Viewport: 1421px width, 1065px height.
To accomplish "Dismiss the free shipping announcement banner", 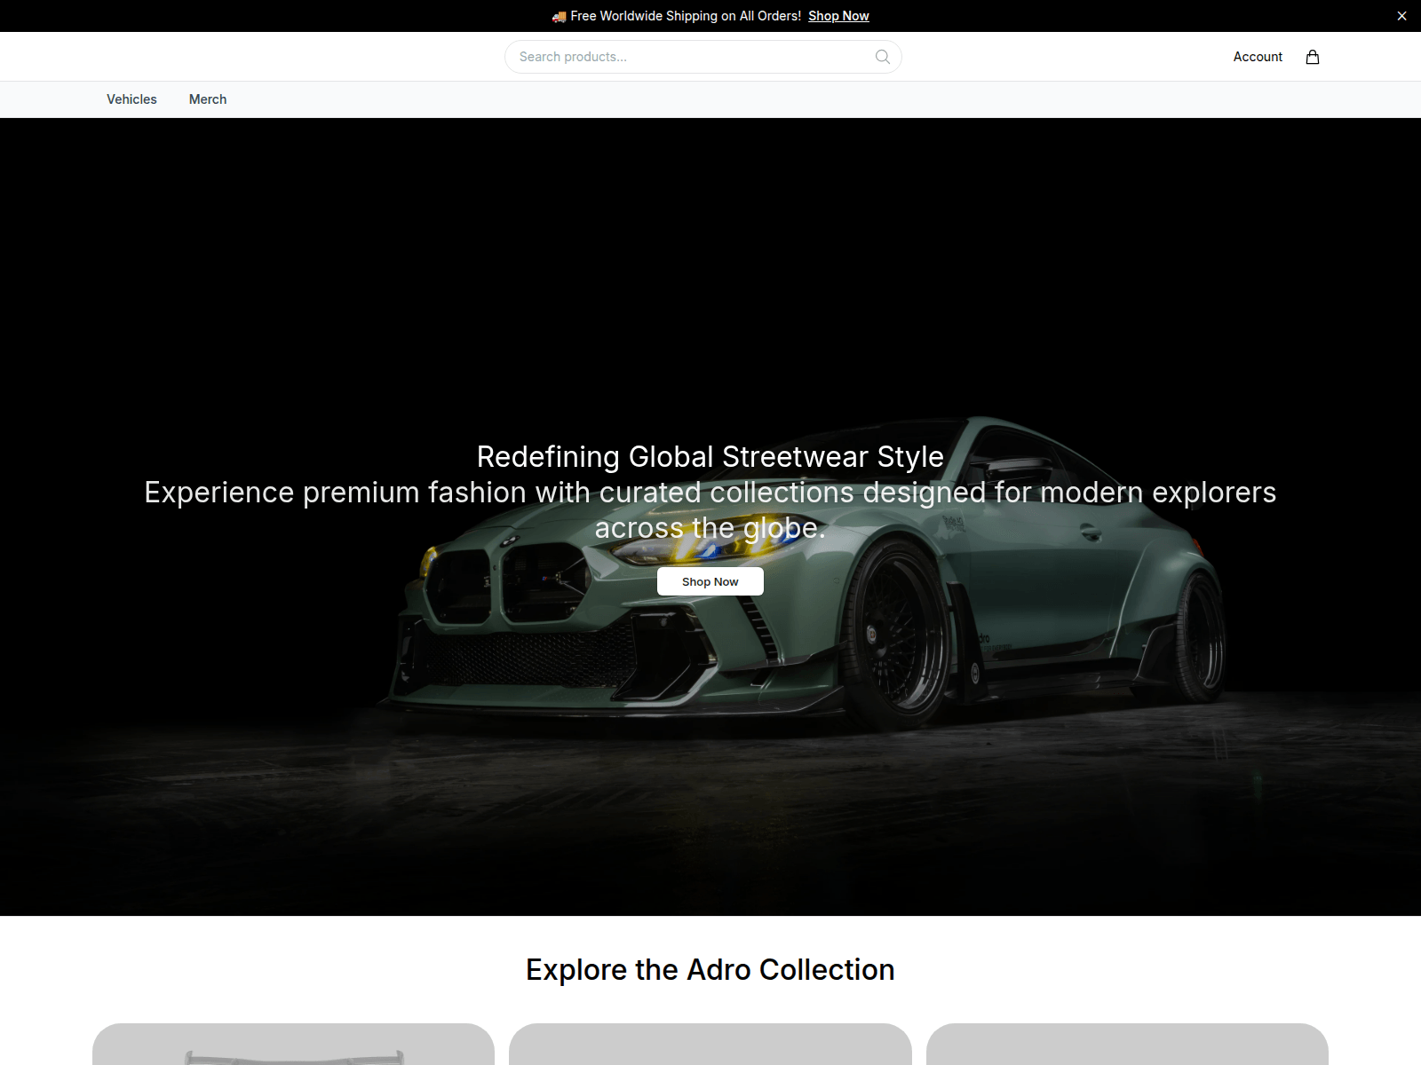I will (1401, 16).
